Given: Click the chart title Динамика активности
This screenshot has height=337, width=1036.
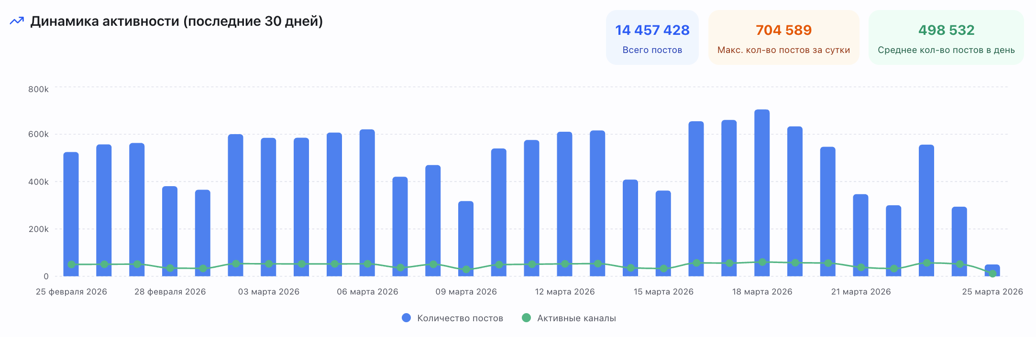Looking at the screenshot, I should coord(176,21).
